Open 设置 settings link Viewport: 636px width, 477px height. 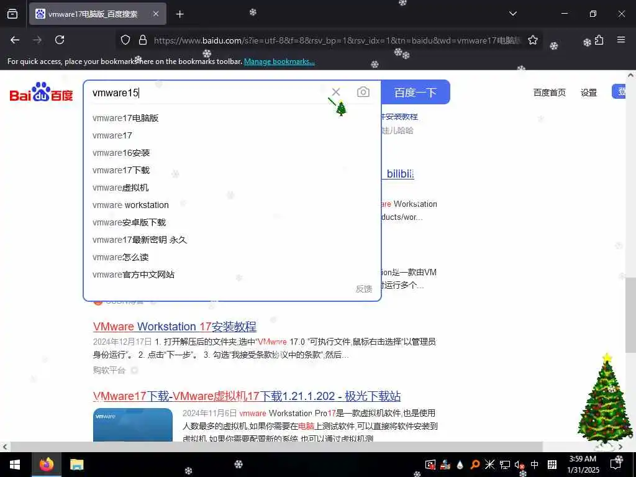[x=589, y=93]
